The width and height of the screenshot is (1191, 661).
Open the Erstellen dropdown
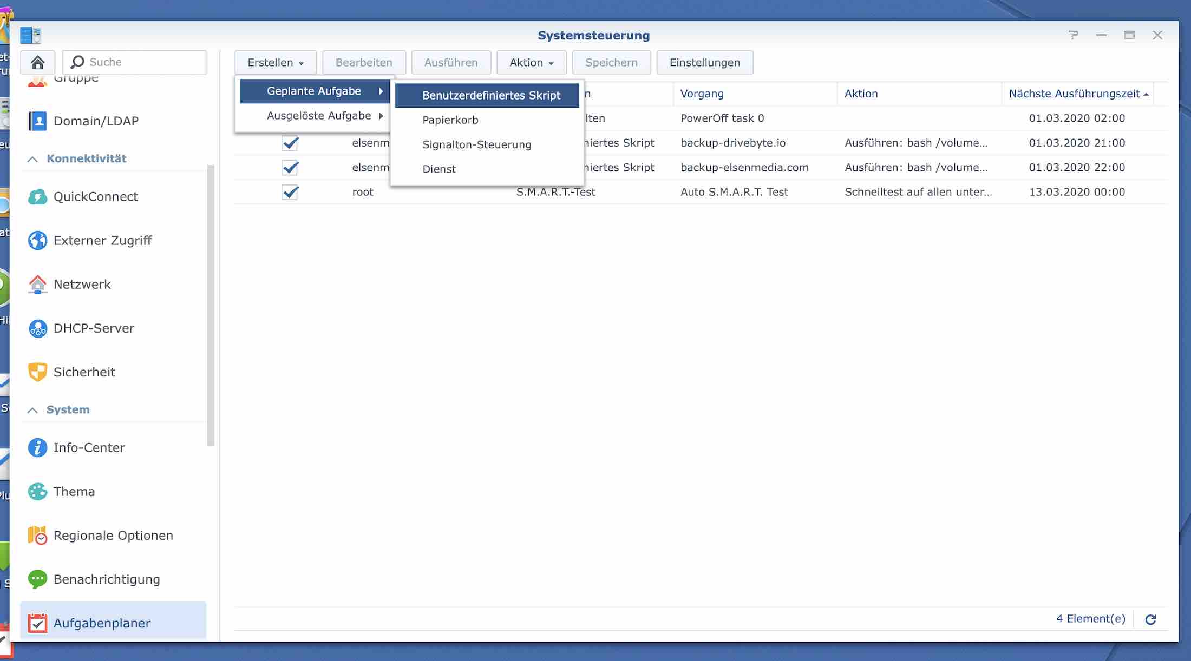275,63
